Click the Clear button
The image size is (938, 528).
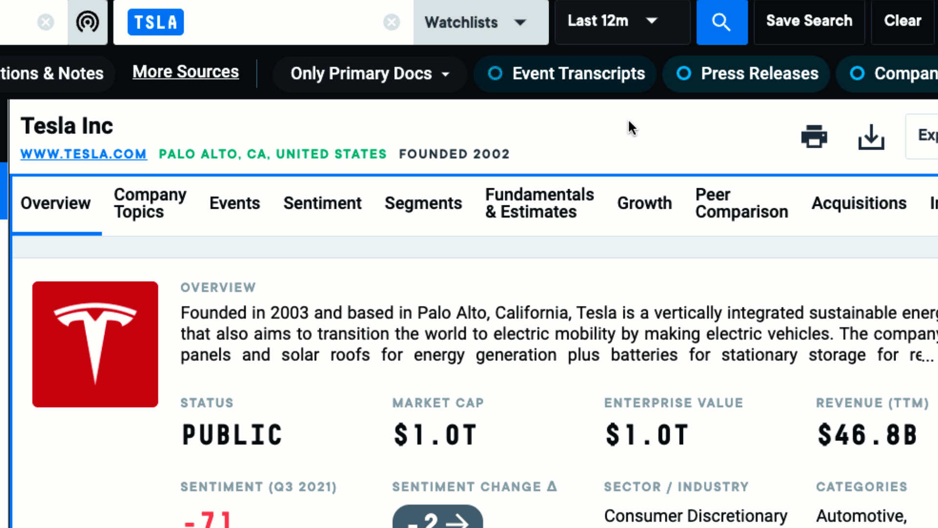tap(902, 22)
